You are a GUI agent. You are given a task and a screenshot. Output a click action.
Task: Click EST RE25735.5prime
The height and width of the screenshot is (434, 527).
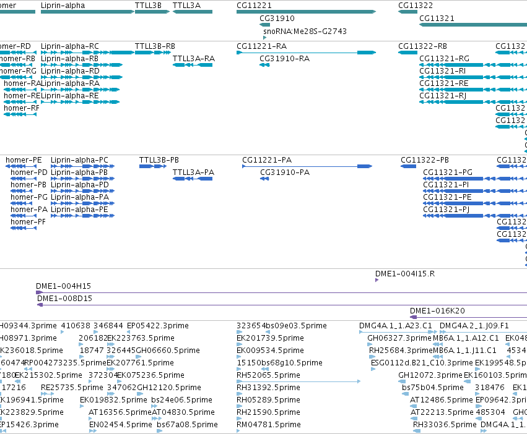tap(48, 394)
